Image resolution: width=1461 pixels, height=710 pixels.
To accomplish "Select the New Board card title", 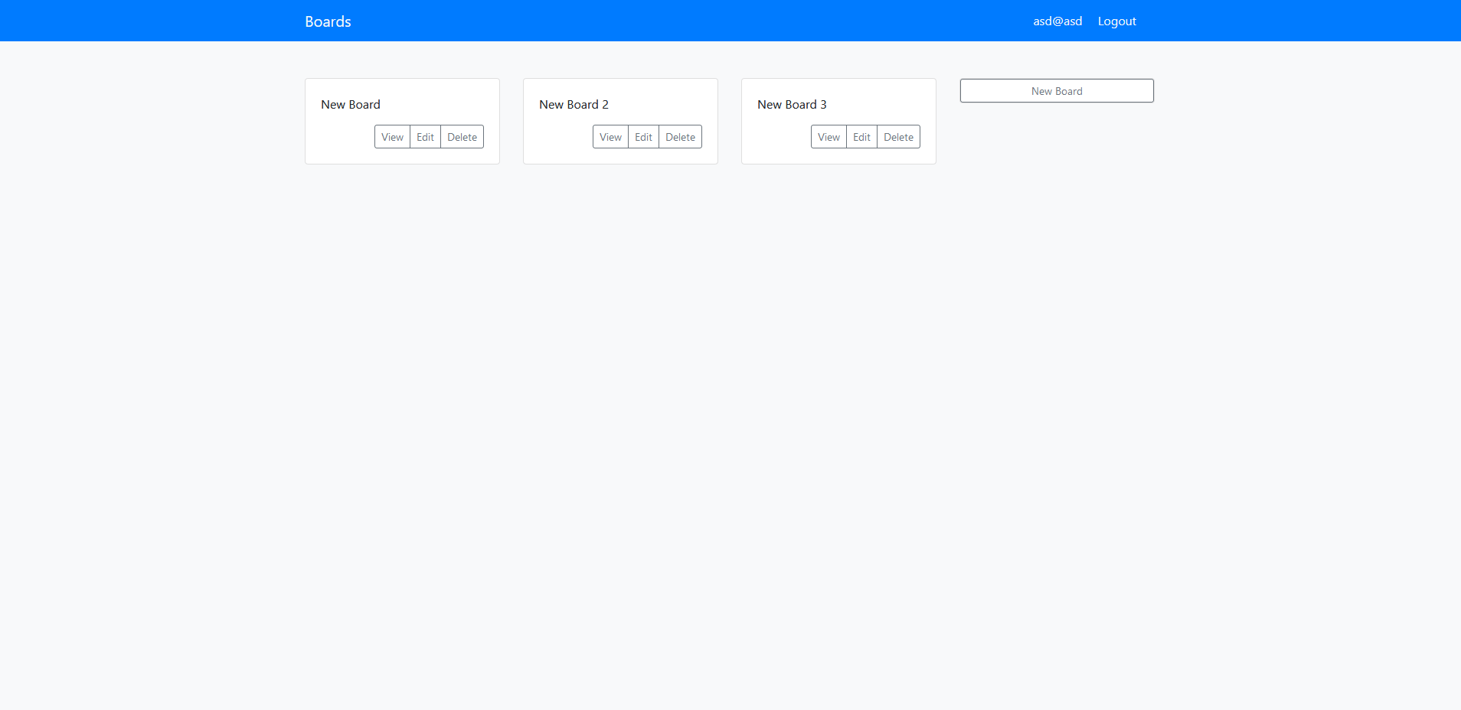I will pos(351,104).
